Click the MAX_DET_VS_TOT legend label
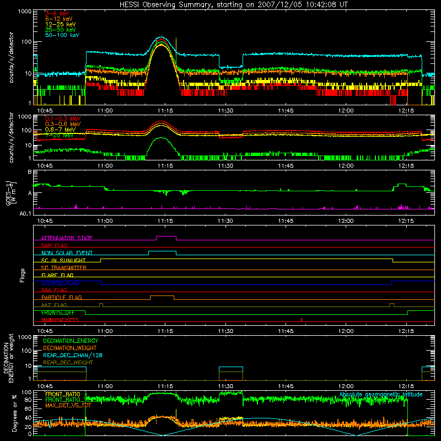Viewport: 441px width, 441px height. (x=68, y=405)
